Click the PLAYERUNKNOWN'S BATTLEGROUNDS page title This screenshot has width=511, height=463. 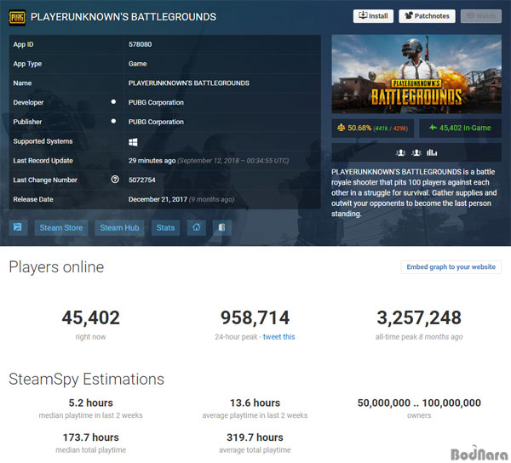[x=123, y=17]
